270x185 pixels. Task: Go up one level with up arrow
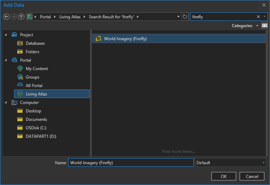pyautogui.click(x=21, y=17)
